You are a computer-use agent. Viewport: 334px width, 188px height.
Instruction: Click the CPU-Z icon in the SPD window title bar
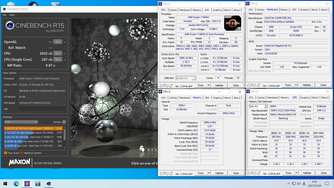[x=248, y=91]
